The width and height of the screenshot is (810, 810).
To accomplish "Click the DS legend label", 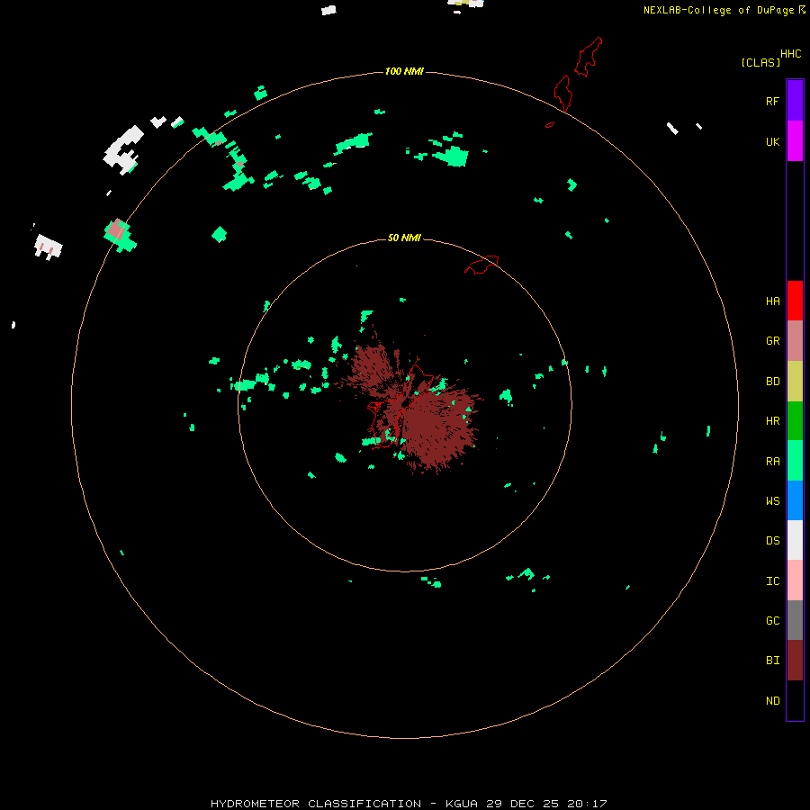I will [772, 540].
